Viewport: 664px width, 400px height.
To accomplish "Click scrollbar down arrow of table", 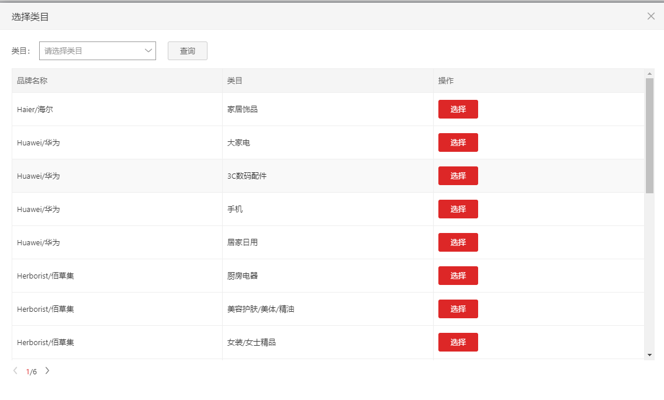I will 649,354.
